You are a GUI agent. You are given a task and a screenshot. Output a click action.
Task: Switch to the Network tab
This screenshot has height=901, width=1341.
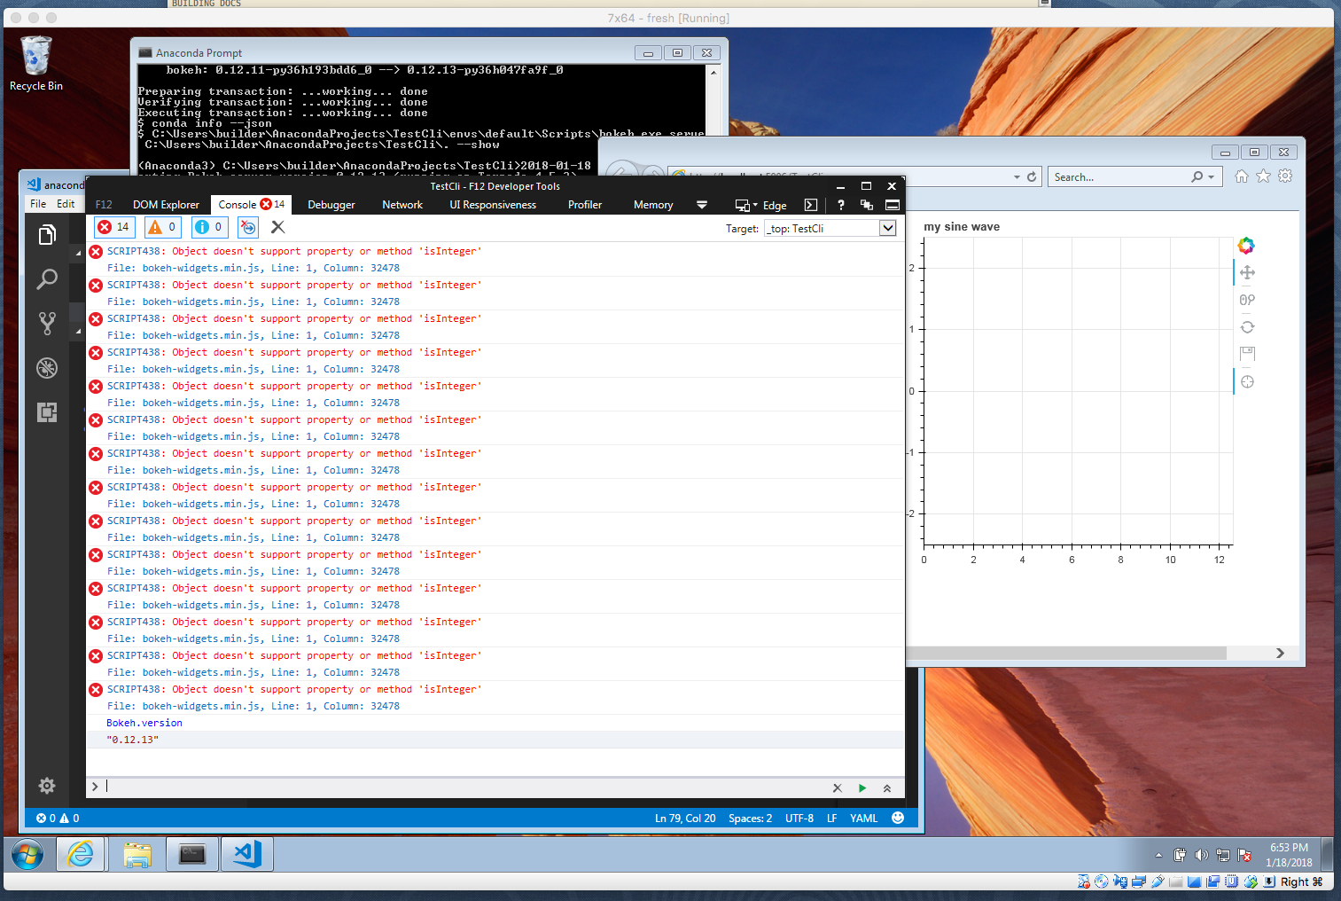click(402, 205)
